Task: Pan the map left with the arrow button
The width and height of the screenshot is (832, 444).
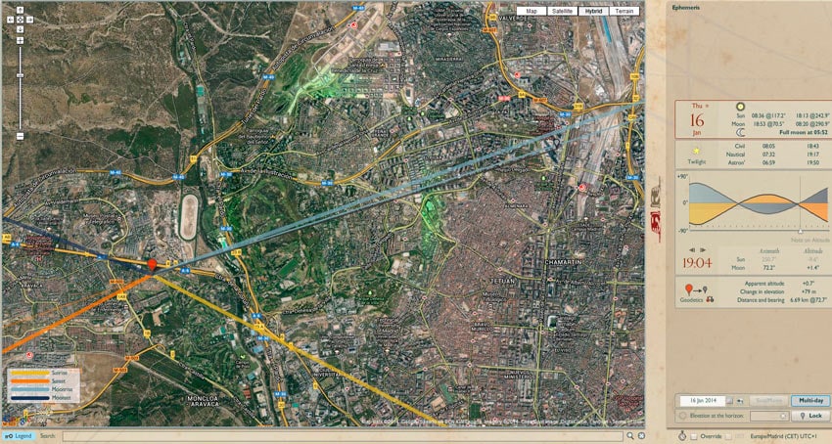Action: (x=10, y=20)
